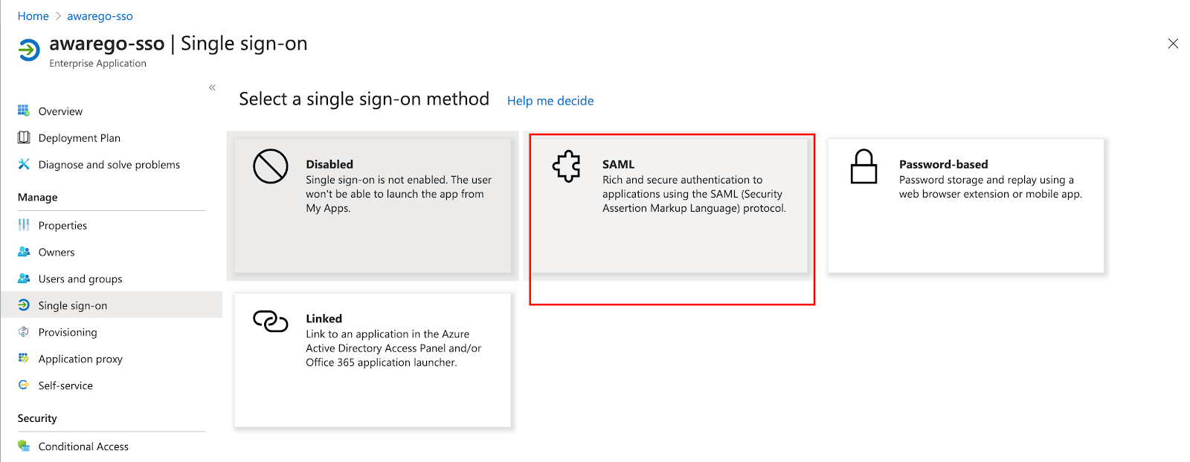Viewport: 1190px width, 462px height.
Task: Click the Security section heading
Action: (x=37, y=418)
